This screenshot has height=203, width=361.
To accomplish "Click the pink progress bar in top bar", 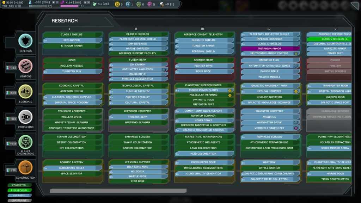I will tap(69, 6).
